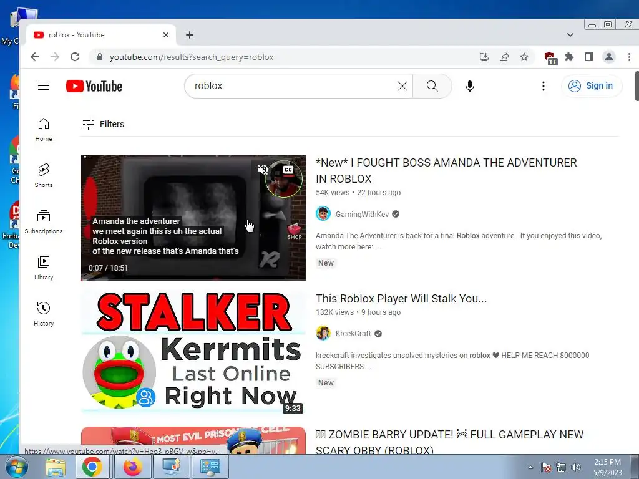Screen dimensions: 639x479
Task: Open new tab with plus button
Action: [190, 35]
